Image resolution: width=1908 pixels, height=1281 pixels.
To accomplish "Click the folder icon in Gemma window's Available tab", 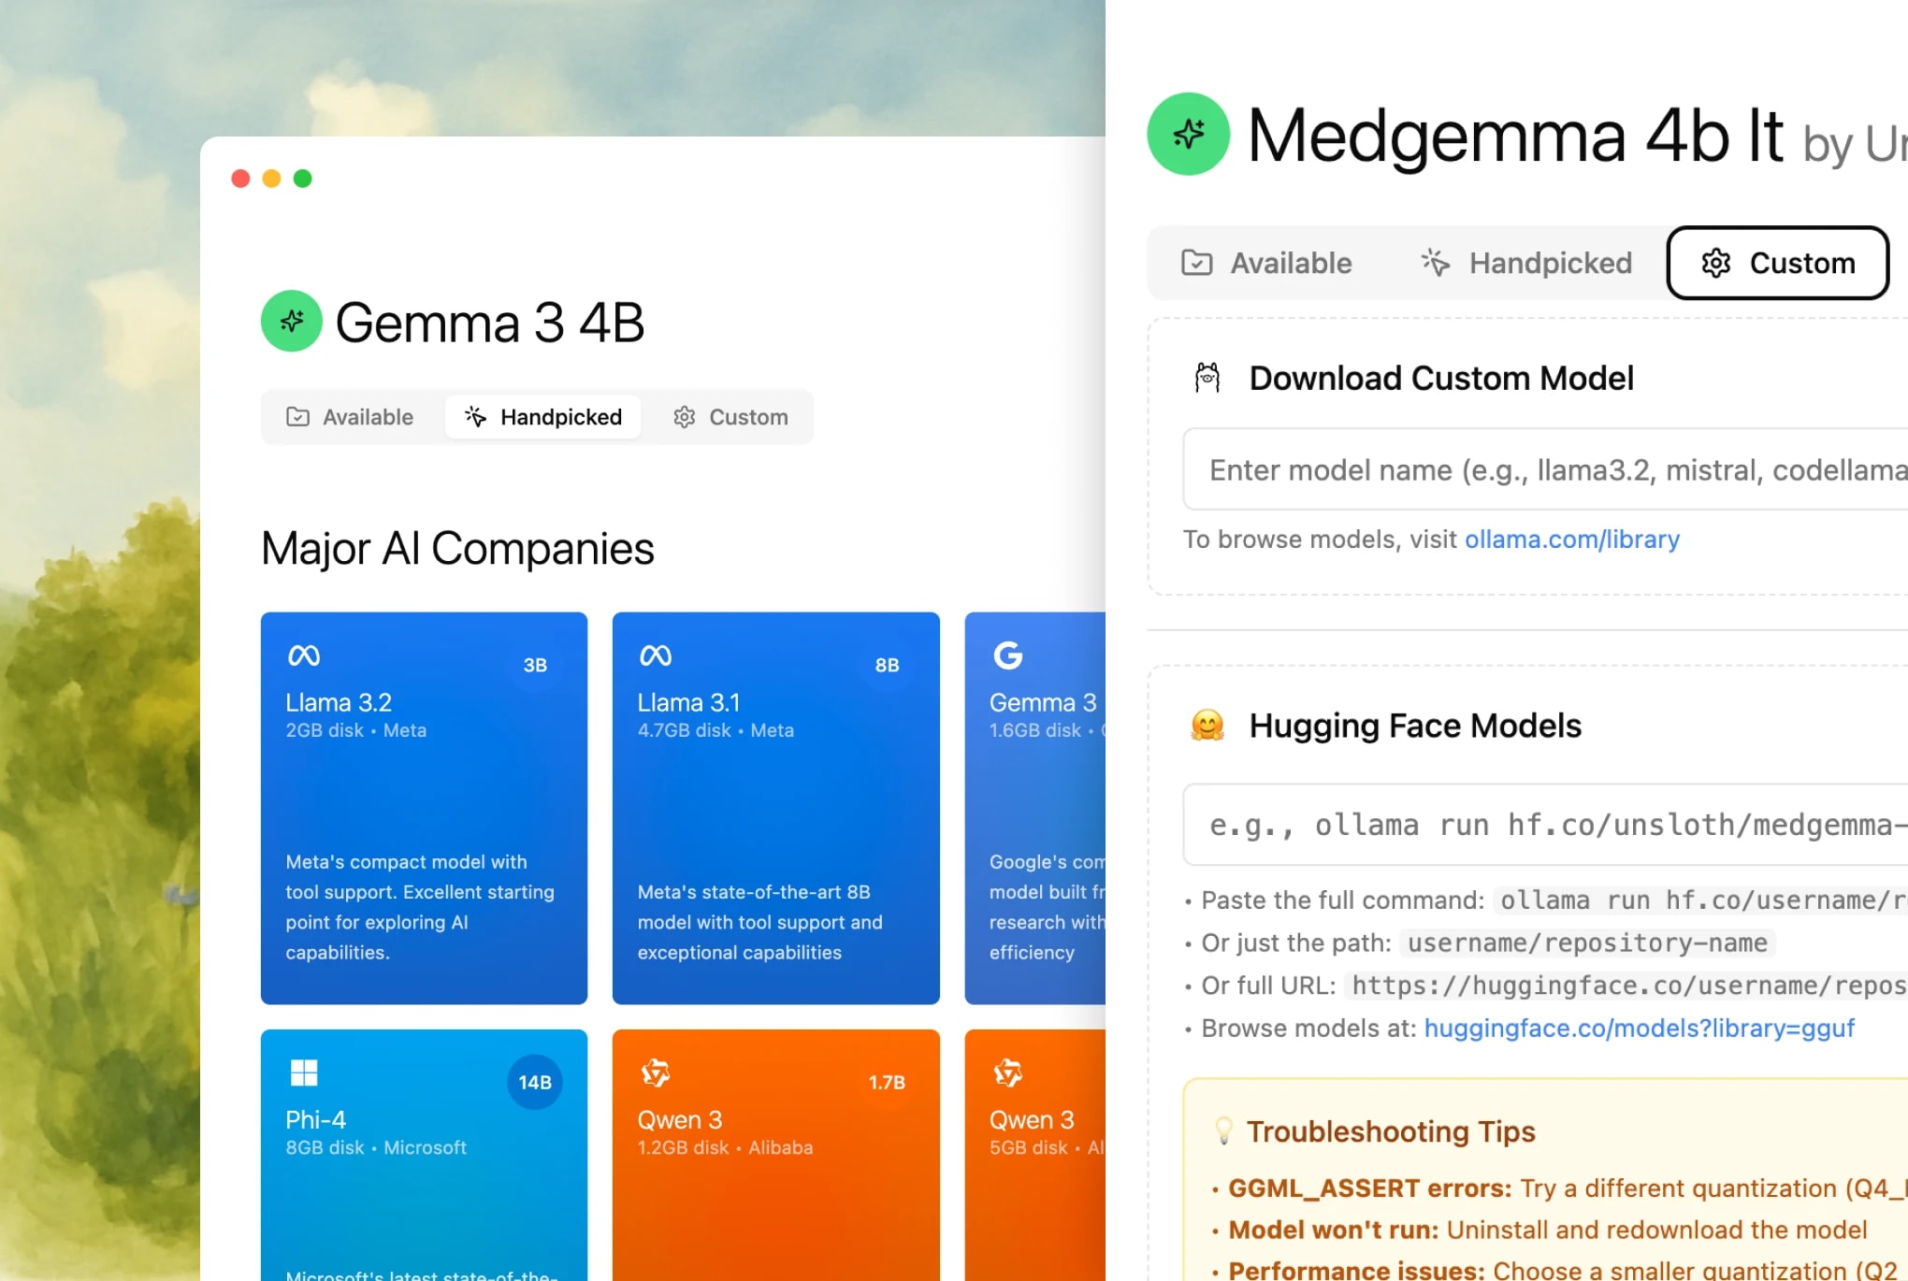I will [297, 417].
